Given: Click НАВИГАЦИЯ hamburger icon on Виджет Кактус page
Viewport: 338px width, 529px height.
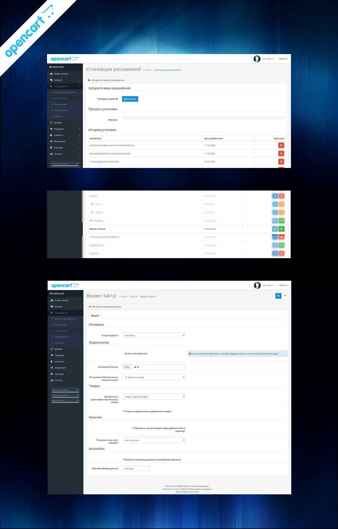Looking at the screenshot, I should pos(51,294).
